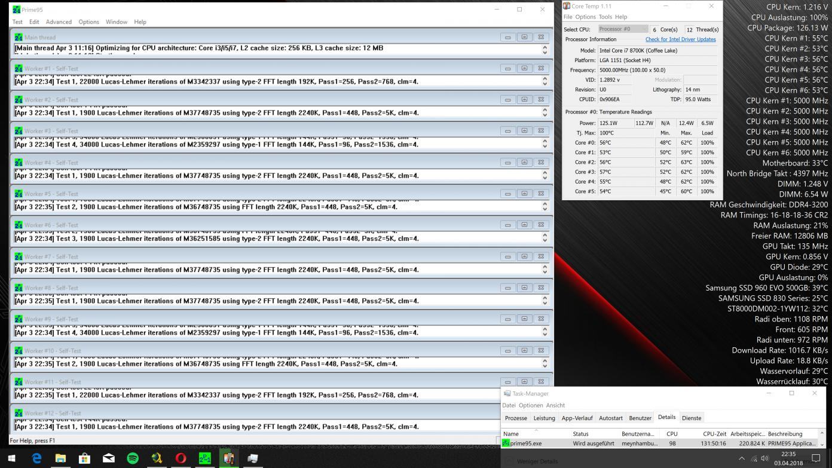
Task: Open the Tools menu in Core Temp
Action: (x=605, y=17)
